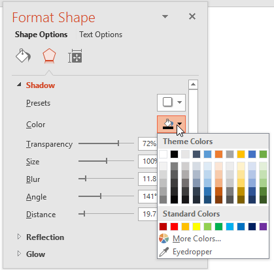Choose More Colors... from the color menu
Screen dimensions: 274x270
[x=197, y=239]
